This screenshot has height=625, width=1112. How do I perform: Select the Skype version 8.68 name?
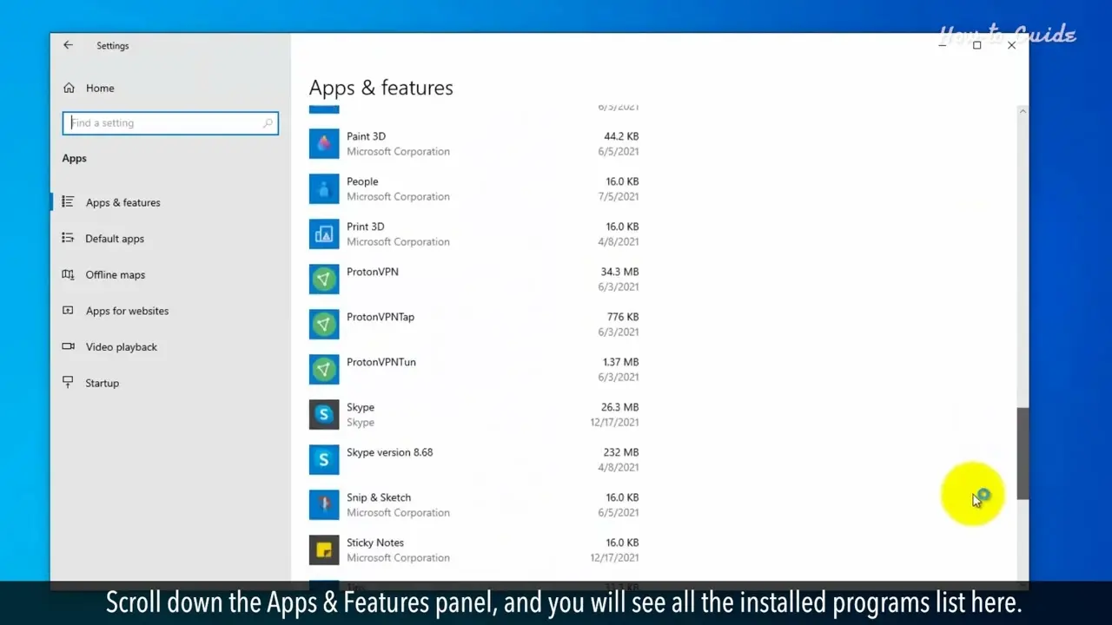(x=389, y=452)
